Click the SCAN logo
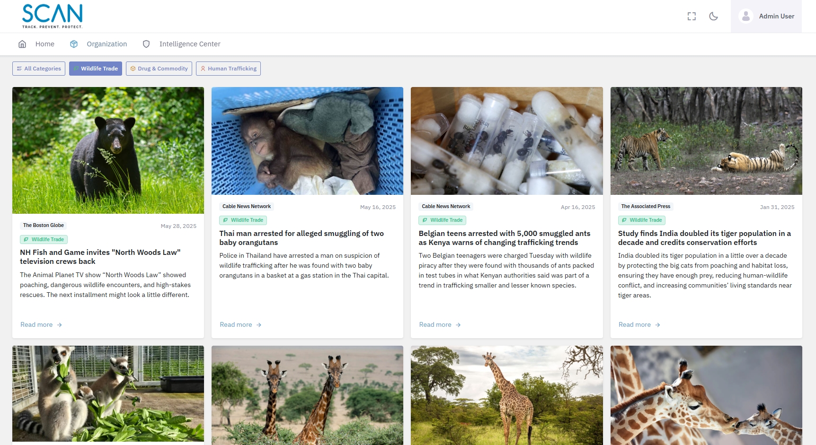816x445 pixels. click(x=52, y=16)
